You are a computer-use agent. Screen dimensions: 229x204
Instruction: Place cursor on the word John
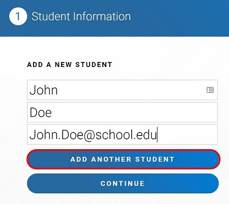[x=44, y=90]
